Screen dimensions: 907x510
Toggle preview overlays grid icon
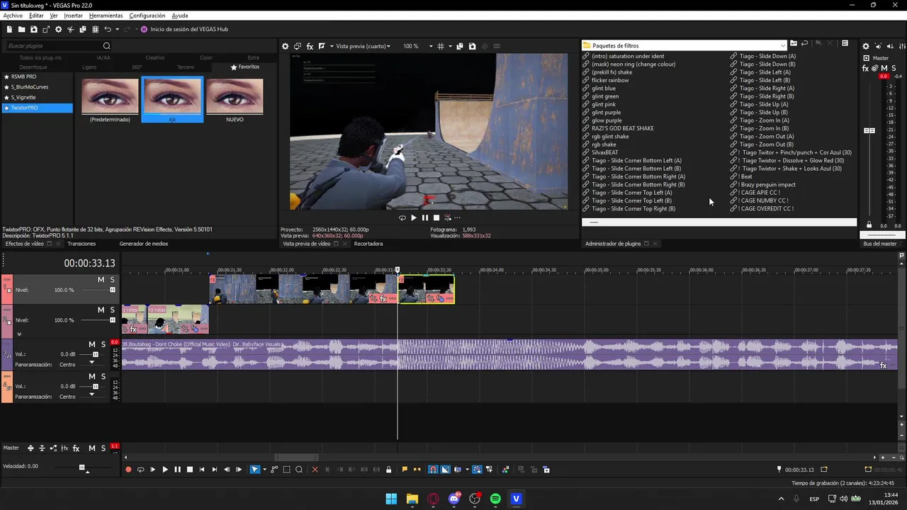tap(441, 46)
